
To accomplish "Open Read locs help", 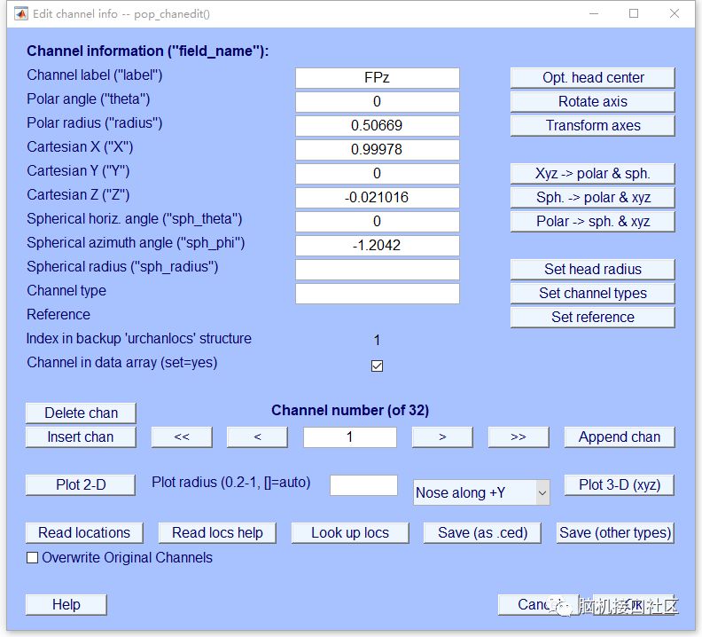I will tap(217, 533).
